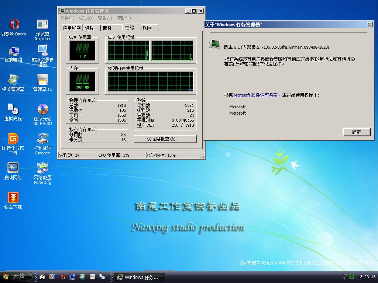The image size is (378, 283).
Task: Click the green CPU meter tray icon
Action: coord(352,276)
